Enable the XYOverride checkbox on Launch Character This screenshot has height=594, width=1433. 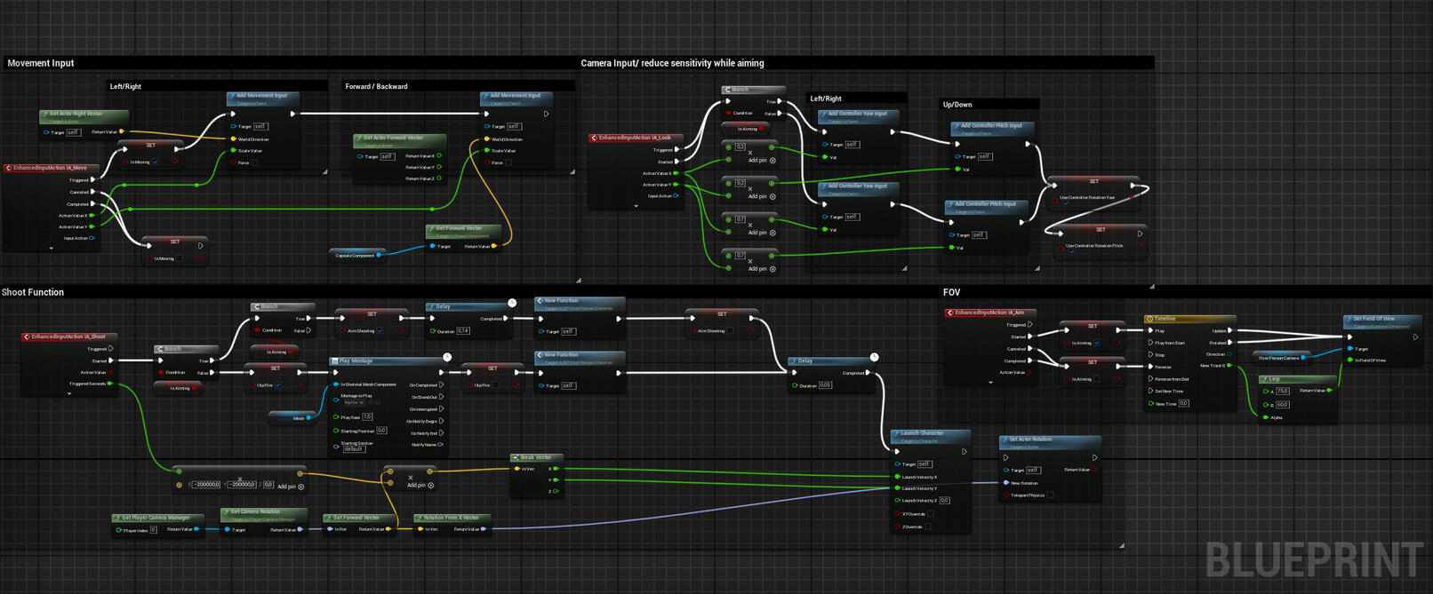pyautogui.click(x=930, y=514)
